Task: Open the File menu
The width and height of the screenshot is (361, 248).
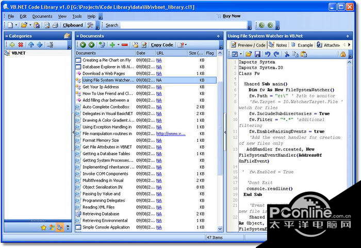Action: pyautogui.click(x=11, y=16)
